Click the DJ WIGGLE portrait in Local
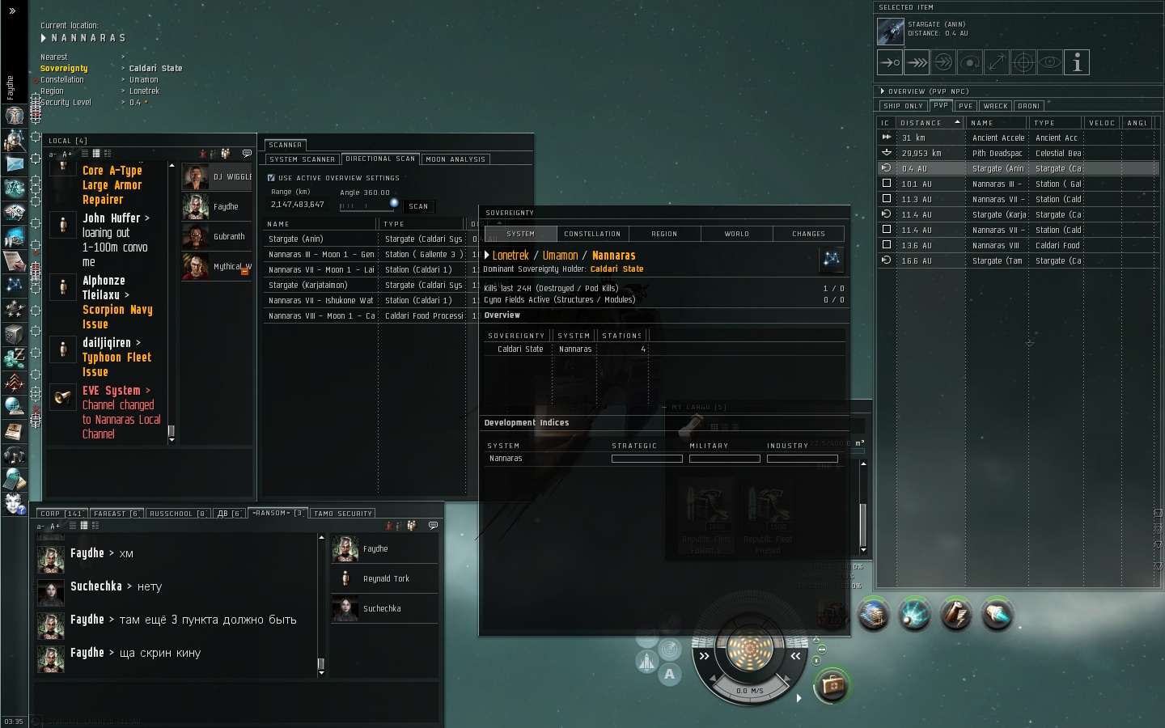 coord(195,176)
